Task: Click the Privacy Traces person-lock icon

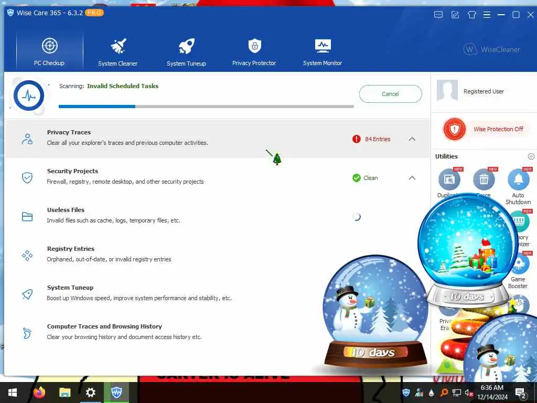Action: tap(27, 139)
